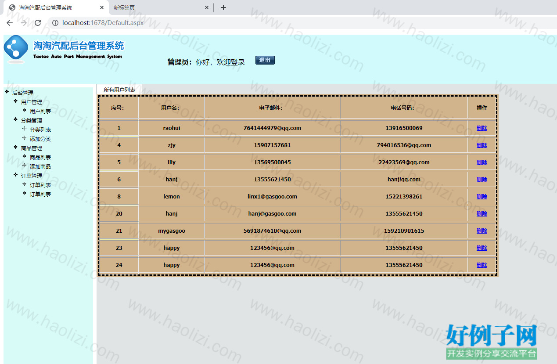Select the 商品管理 tree label

(x=32, y=148)
